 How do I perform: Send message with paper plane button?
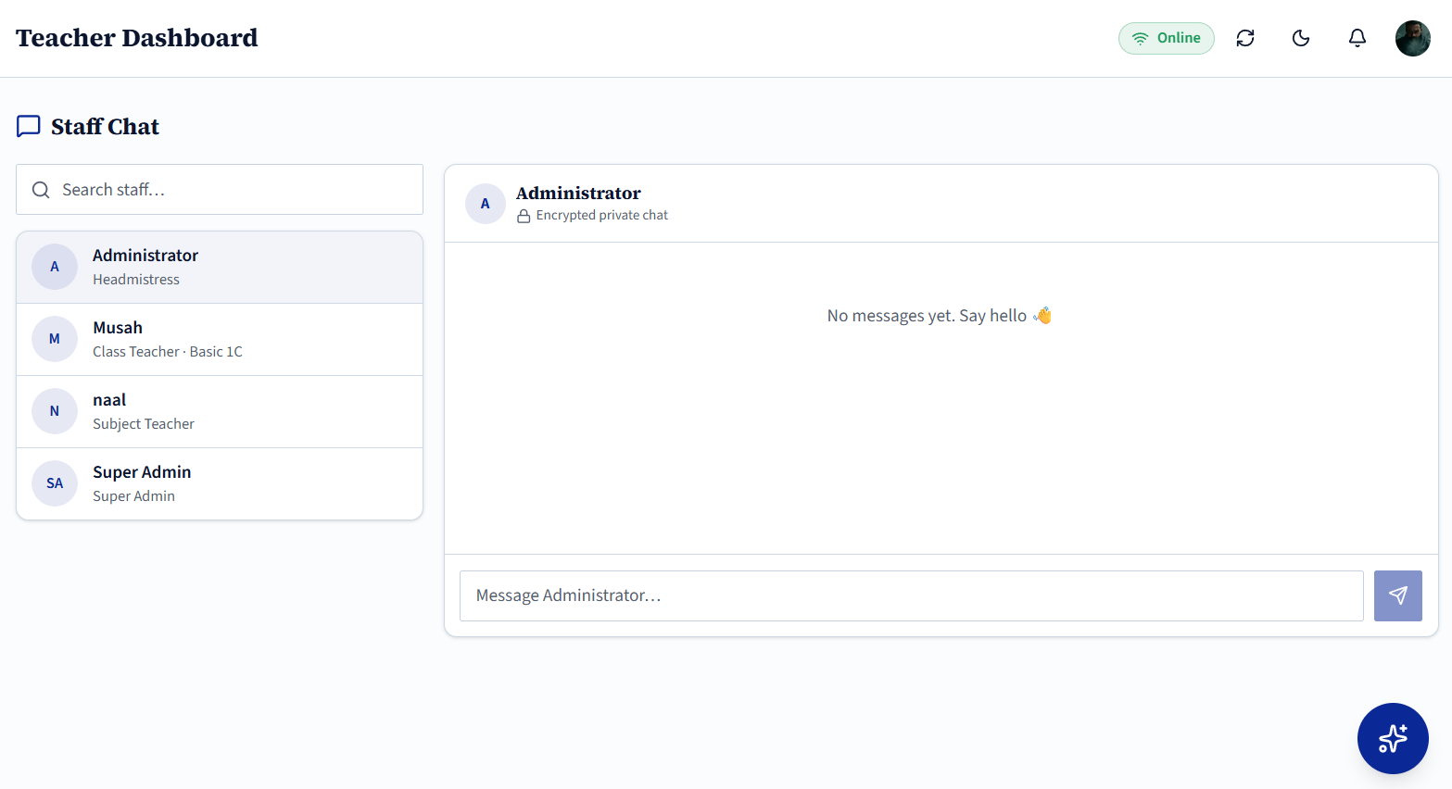(x=1398, y=595)
